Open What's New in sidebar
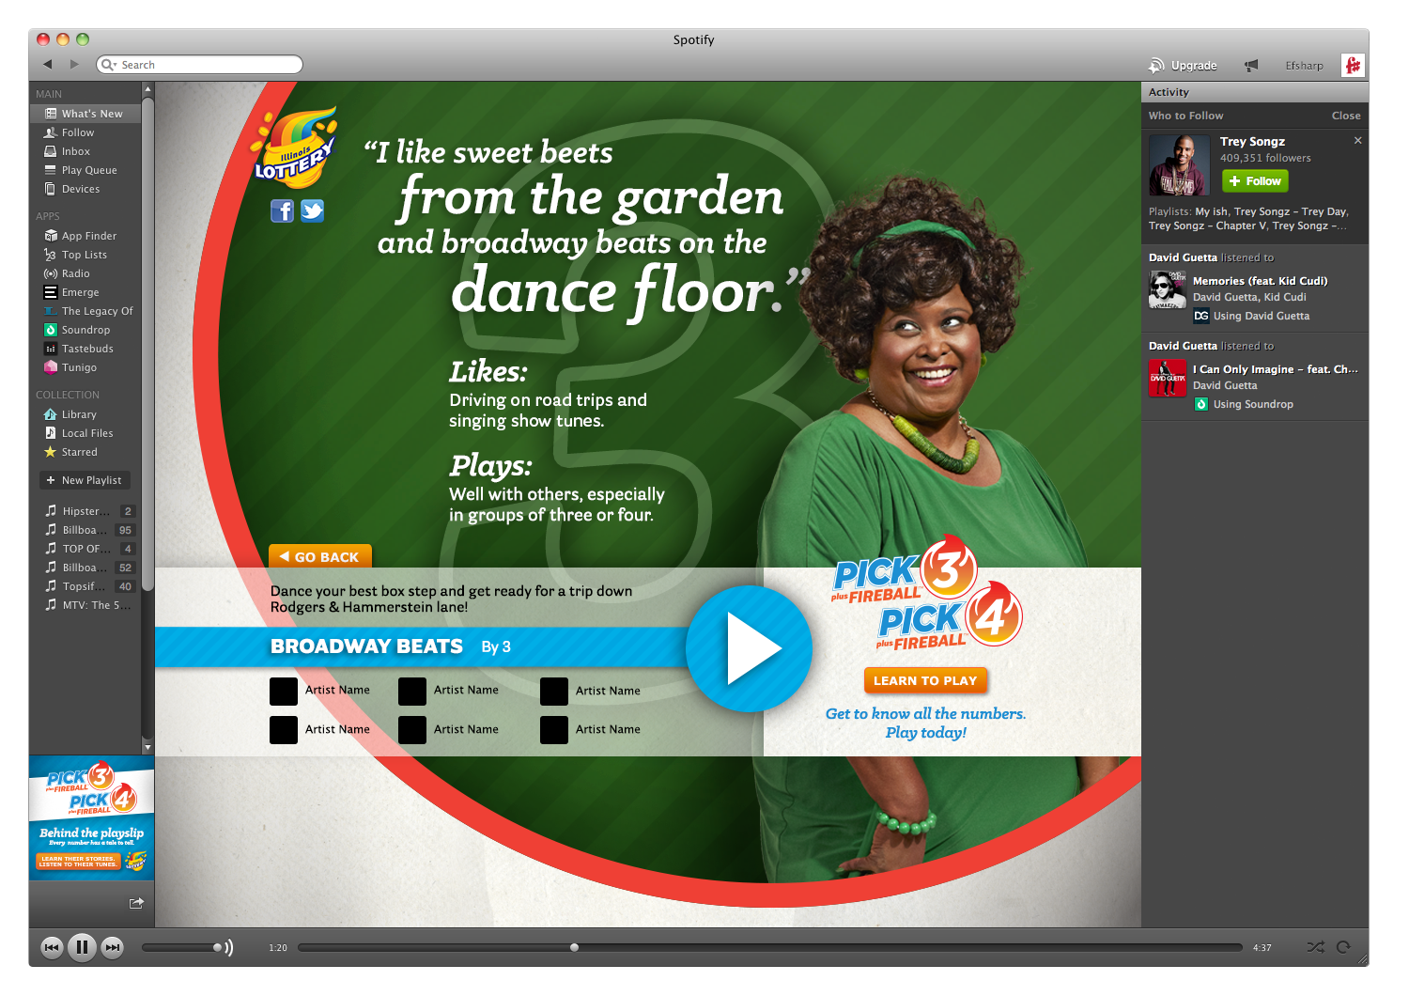1409x996 pixels. pos(85,114)
